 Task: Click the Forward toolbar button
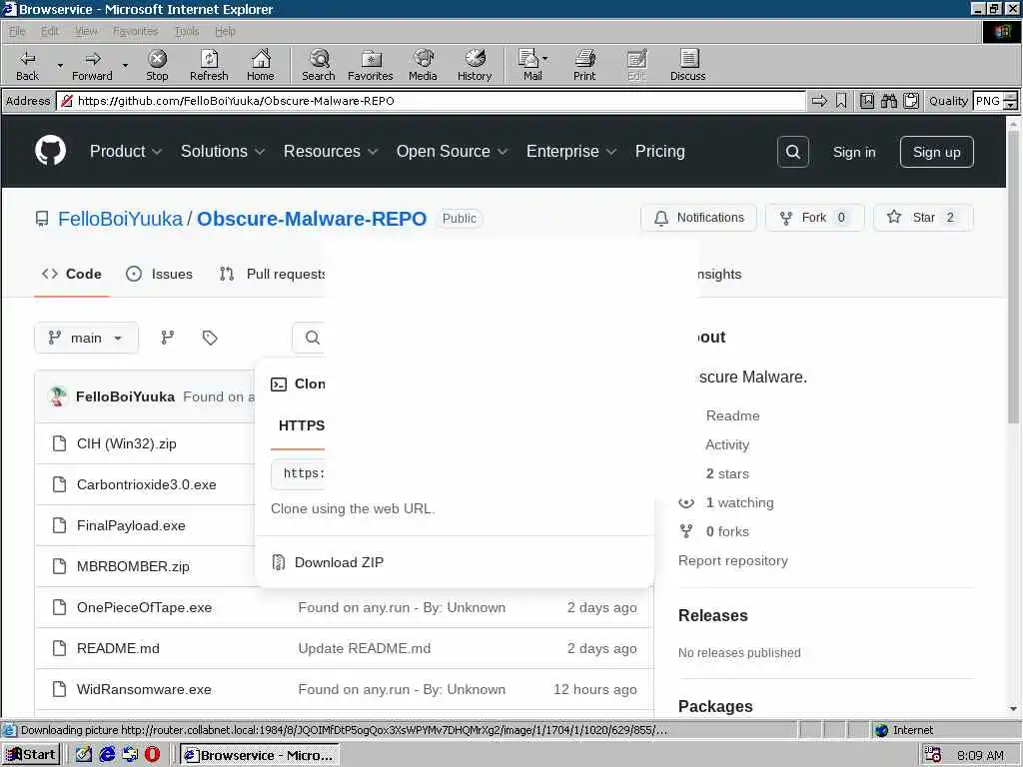(x=92, y=65)
